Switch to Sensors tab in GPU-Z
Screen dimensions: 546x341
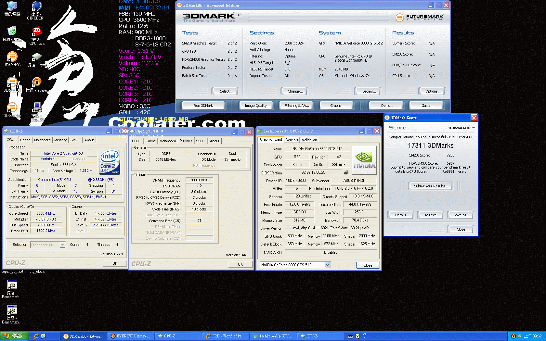(x=292, y=140)
